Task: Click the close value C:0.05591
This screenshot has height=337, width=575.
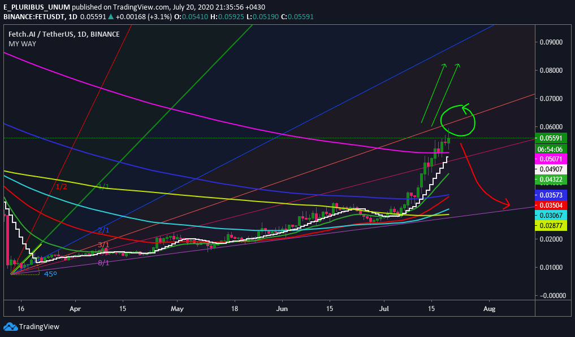Action: [297, 16]
